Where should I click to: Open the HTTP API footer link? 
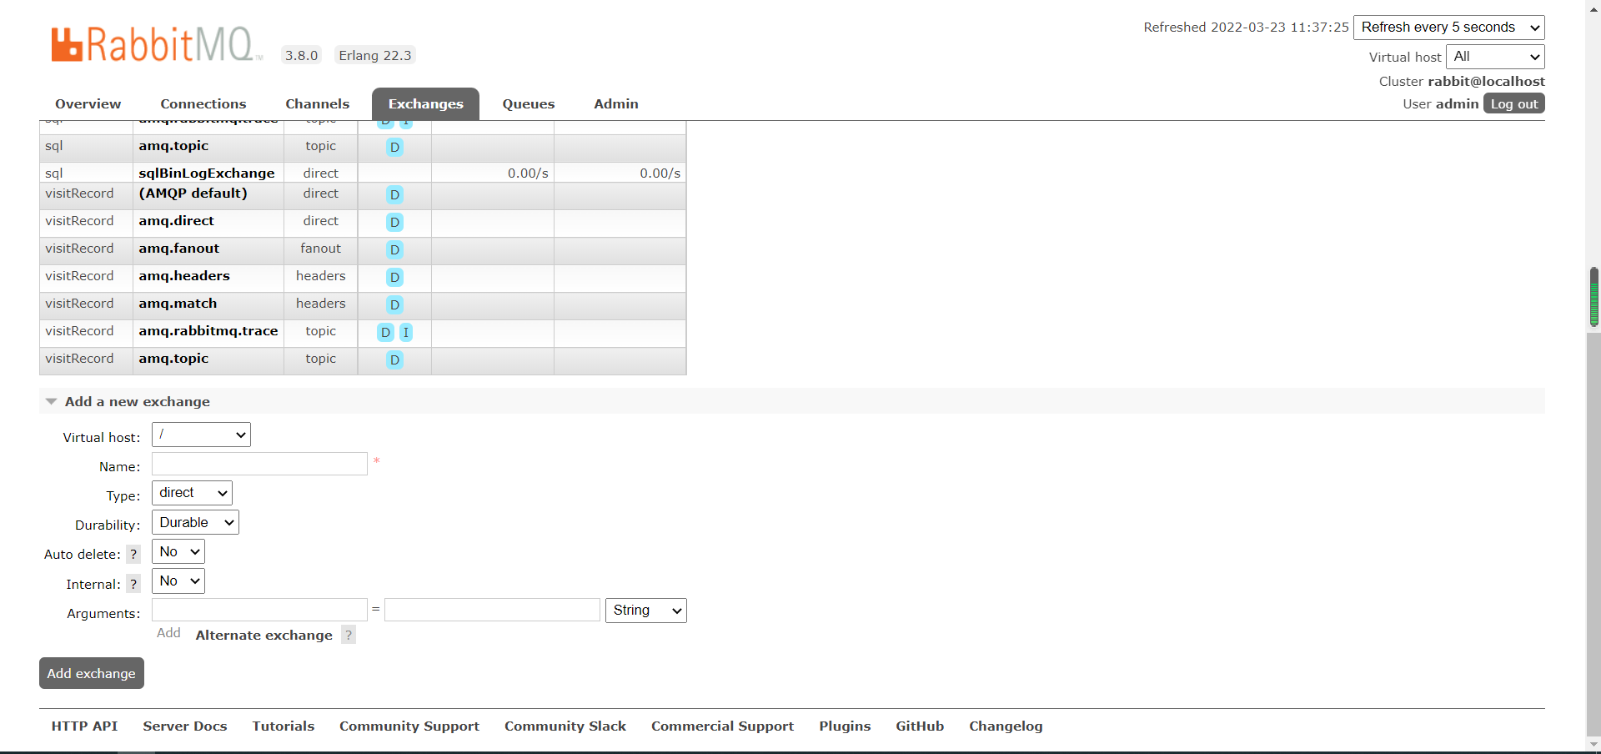click(84, 726)
